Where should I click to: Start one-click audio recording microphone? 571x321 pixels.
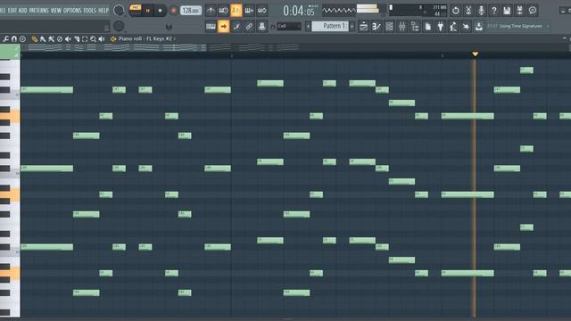pyautogui.click(x=481, y=11)
